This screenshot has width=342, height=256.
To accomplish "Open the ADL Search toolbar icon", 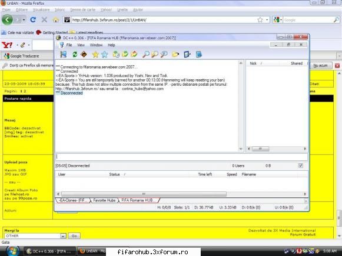I will pyautogui.click(x=155, y=55).
